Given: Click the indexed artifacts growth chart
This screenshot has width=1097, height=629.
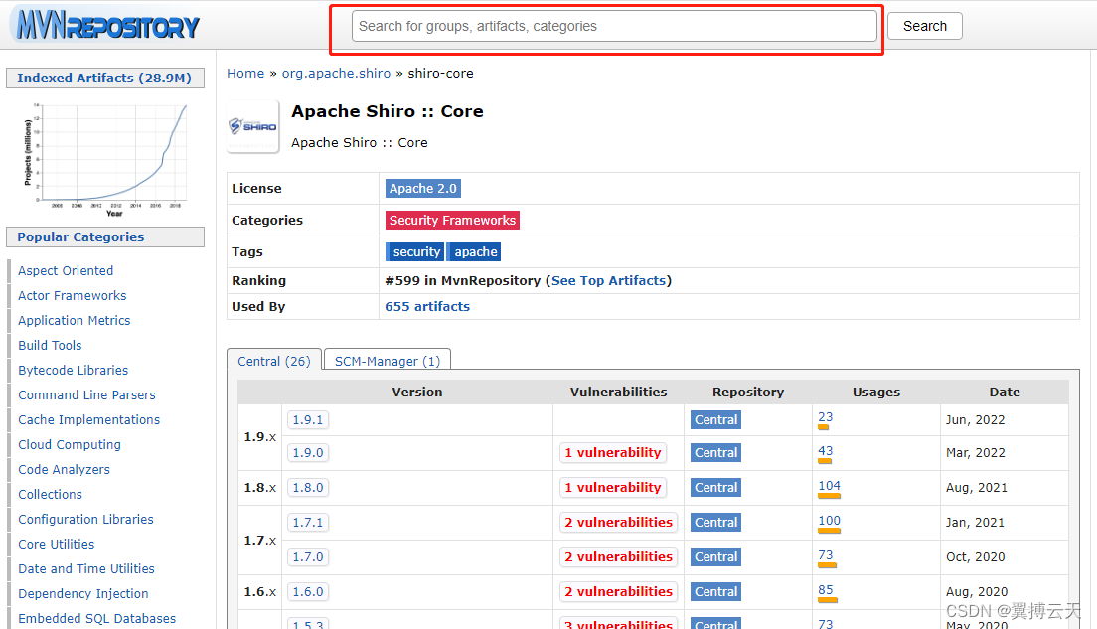Looking at the screenshot, I should 105,160.
